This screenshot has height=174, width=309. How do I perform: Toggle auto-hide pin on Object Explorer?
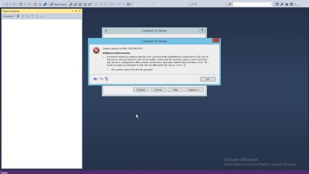76,11
